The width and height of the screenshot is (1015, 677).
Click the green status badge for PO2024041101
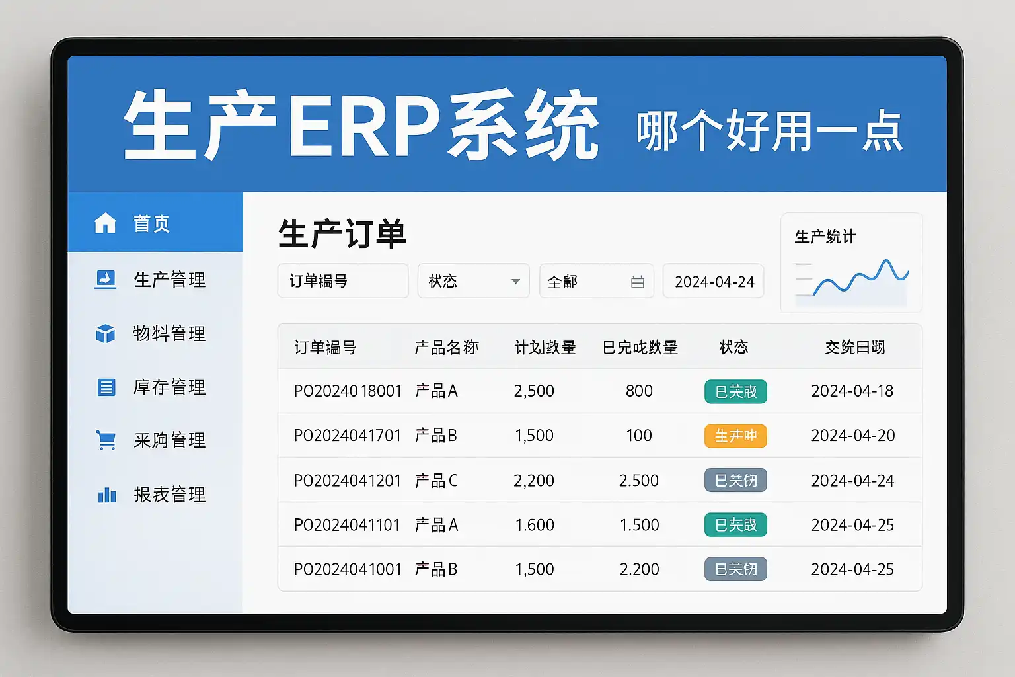click(x=735, y=524)
